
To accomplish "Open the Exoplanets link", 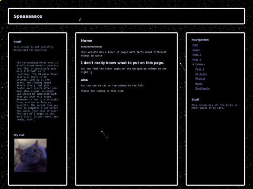I will click(x=202, y=88).
